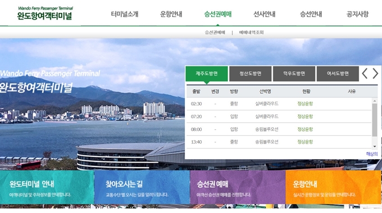Click 실버클라우드 in the 02:30 row
This screenshot has height=213, width=382.
(266, 104)
